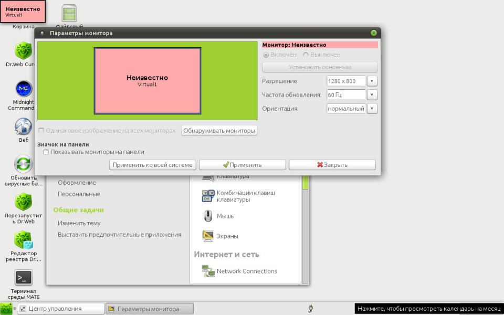Open the Dr.Web CureIt desktop icon

pyautogui.click(x=23, y=51)
